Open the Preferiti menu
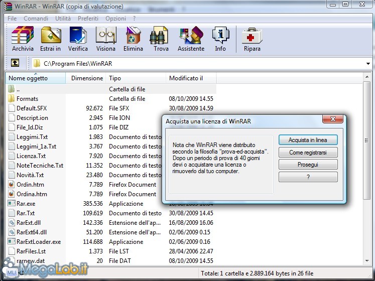This screenshot has height=281, width=375. (x=88, y=19)
